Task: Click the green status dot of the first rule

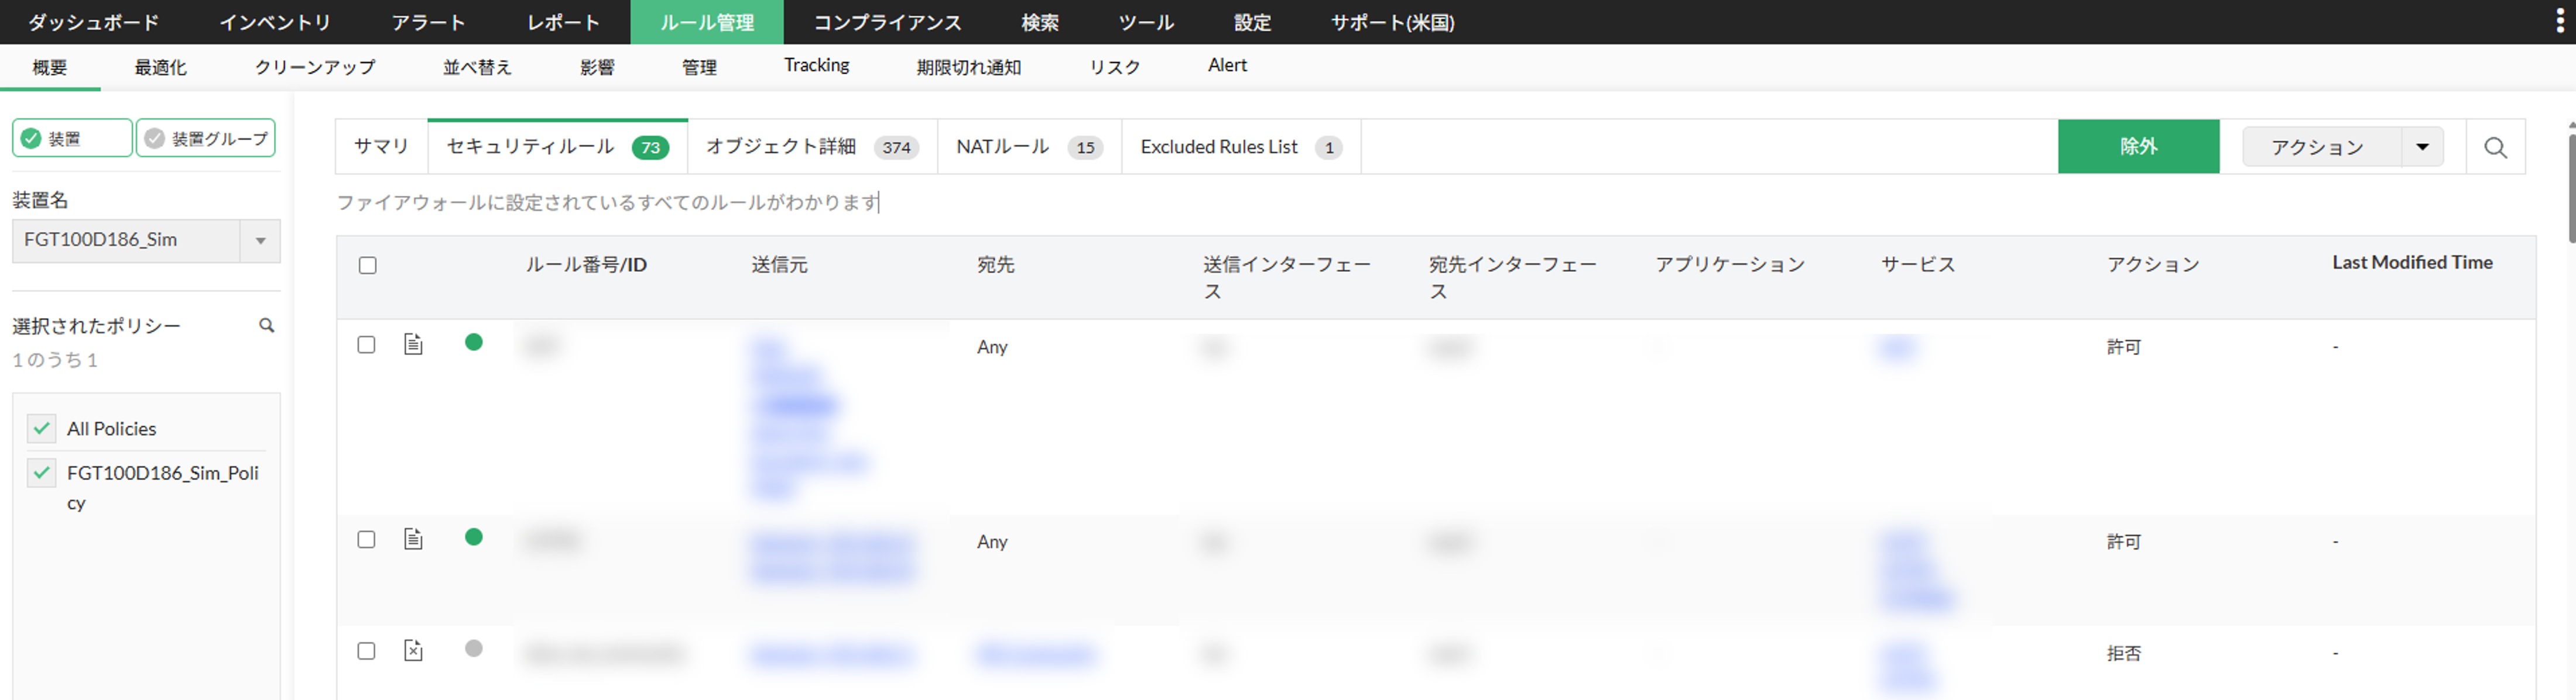Action: [x=474, y=343]
